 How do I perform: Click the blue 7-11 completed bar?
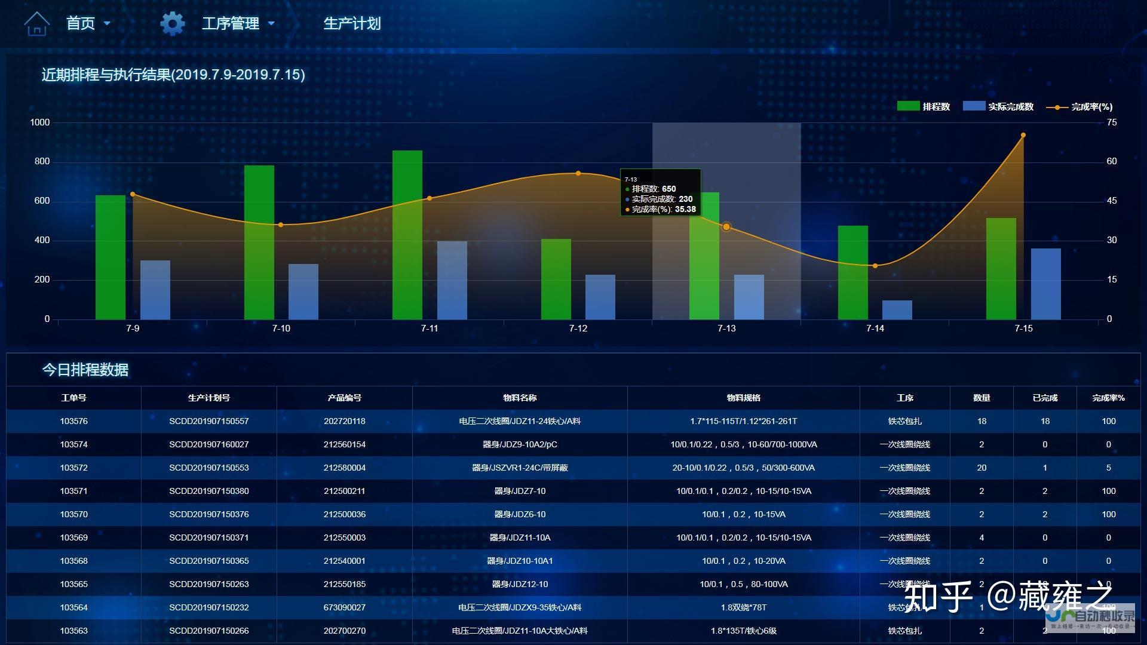[452, 280]
